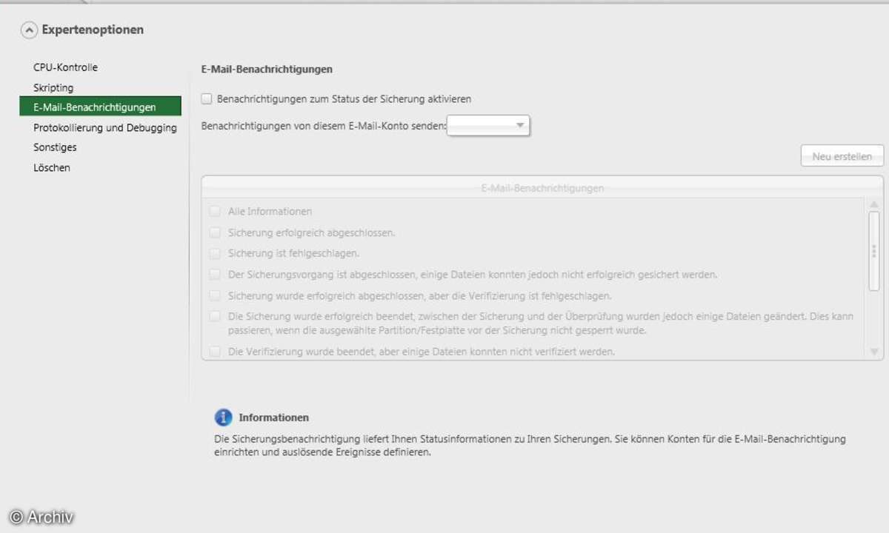The width and height of the screenshot is (889, 533).
Task: Select Skripting in the sidebar
Action: [x=53, y=87]
